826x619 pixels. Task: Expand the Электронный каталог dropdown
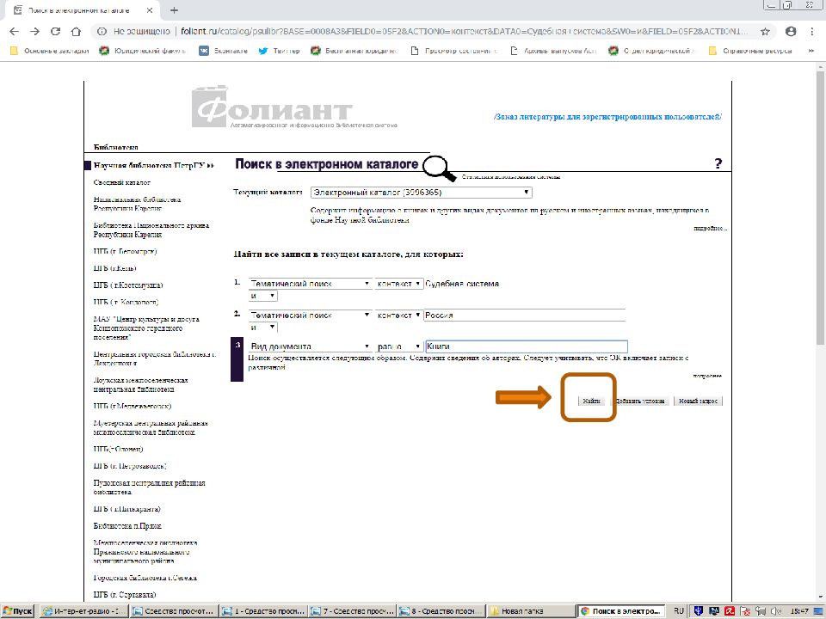tap(421, 193)
